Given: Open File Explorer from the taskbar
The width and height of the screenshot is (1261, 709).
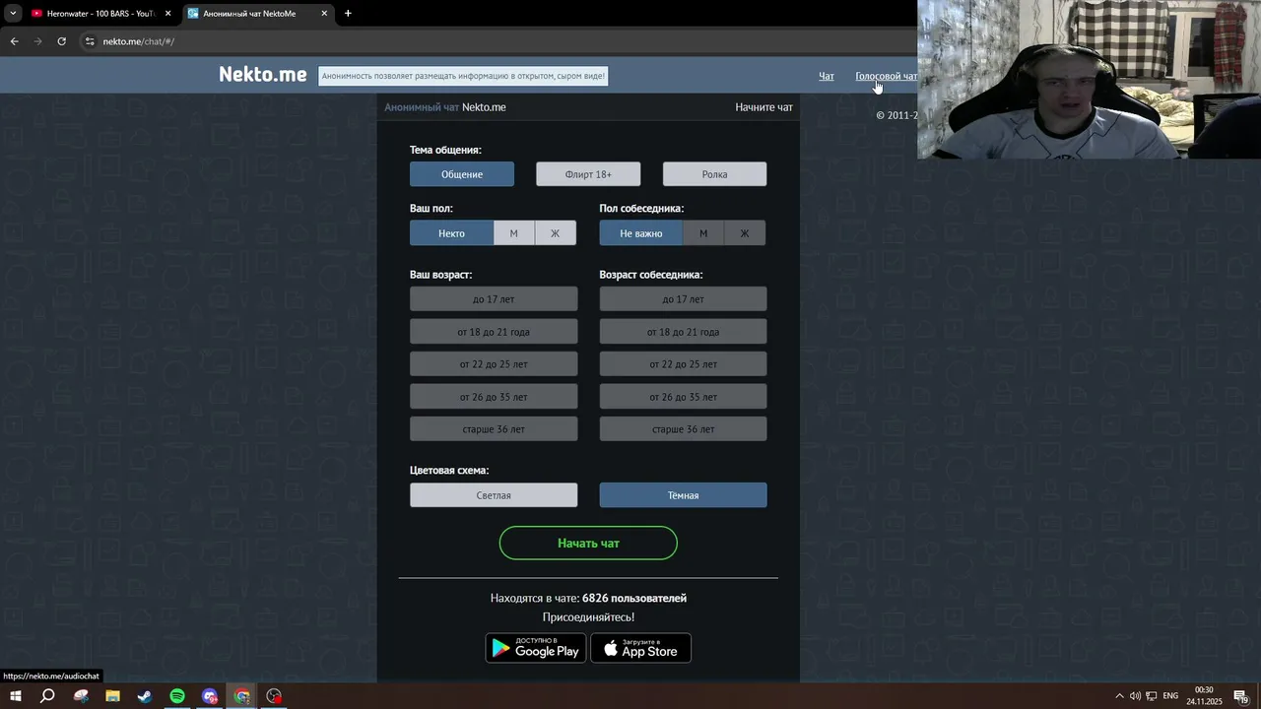Looking at the screenshot, I should point(112,696).
